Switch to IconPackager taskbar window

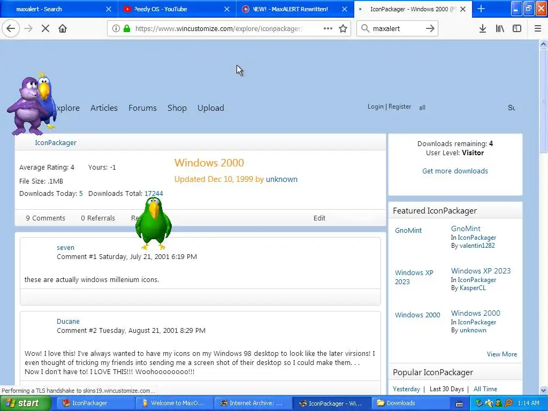click(x=95, y=403)
